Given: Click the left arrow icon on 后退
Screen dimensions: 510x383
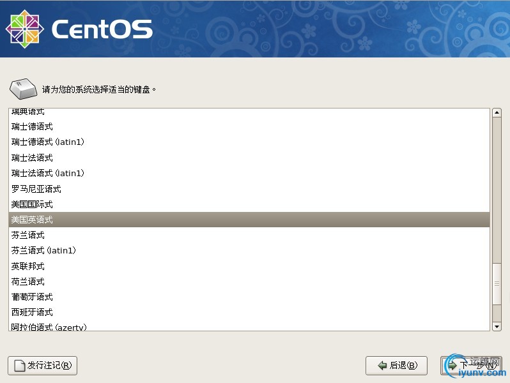Looking at the screenshot, I should pos(382,366).
